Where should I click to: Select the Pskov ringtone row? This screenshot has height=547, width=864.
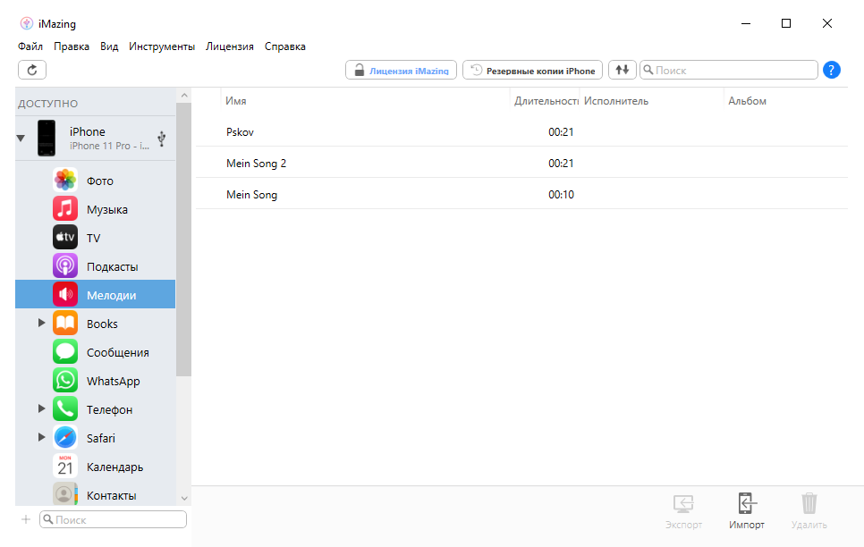click(521, 132)
